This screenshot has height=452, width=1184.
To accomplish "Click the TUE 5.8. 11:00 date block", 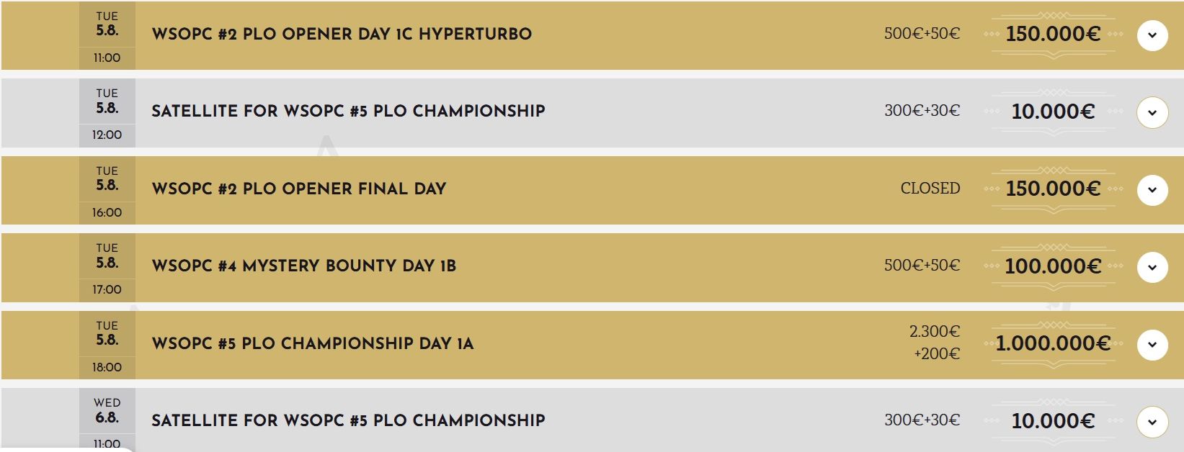I will tap(107, 35).
